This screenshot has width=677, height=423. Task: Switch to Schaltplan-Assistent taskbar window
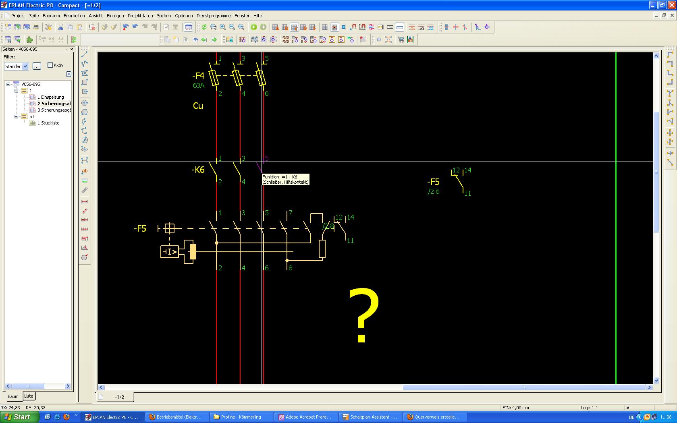(x=370, y=417)
